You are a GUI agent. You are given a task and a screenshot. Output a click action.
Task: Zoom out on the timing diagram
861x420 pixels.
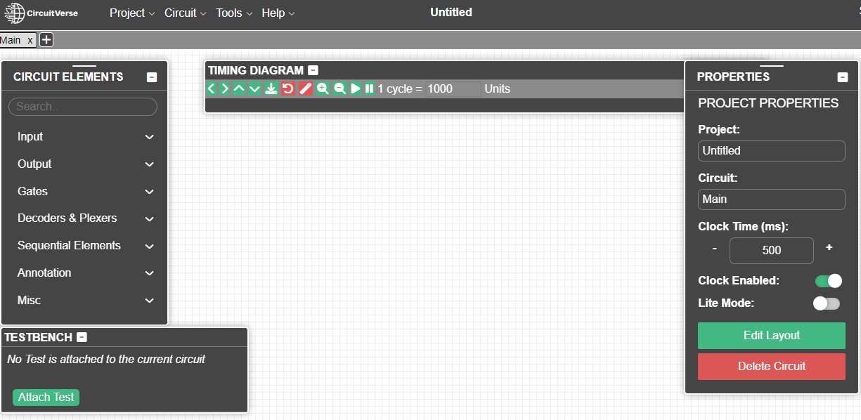coord(339,88)
